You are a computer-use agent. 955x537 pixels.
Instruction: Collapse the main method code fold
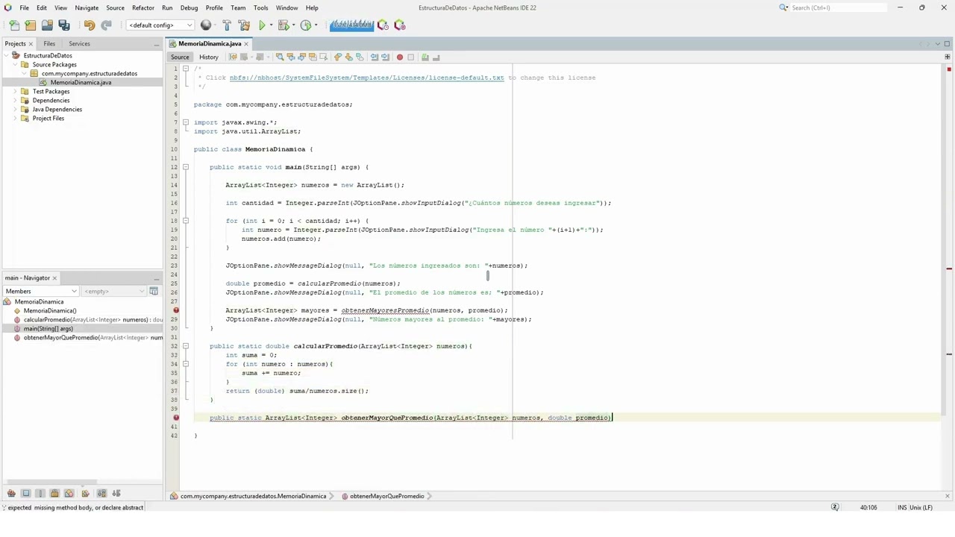click(186, 167)
